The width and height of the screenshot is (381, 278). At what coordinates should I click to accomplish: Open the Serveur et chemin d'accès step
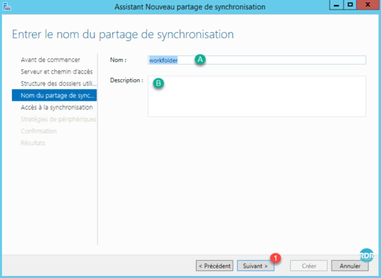[56, 72]
